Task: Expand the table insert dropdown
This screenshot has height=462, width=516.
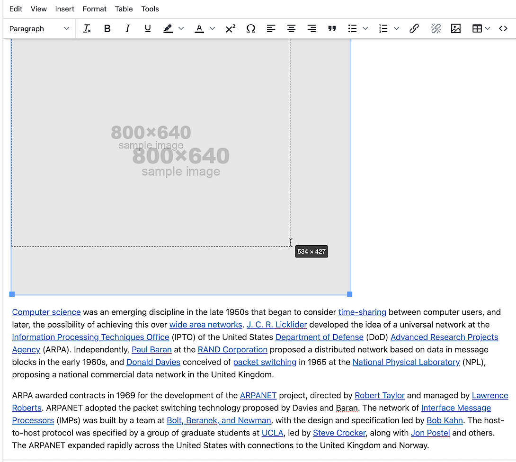Action: point(488,29)
